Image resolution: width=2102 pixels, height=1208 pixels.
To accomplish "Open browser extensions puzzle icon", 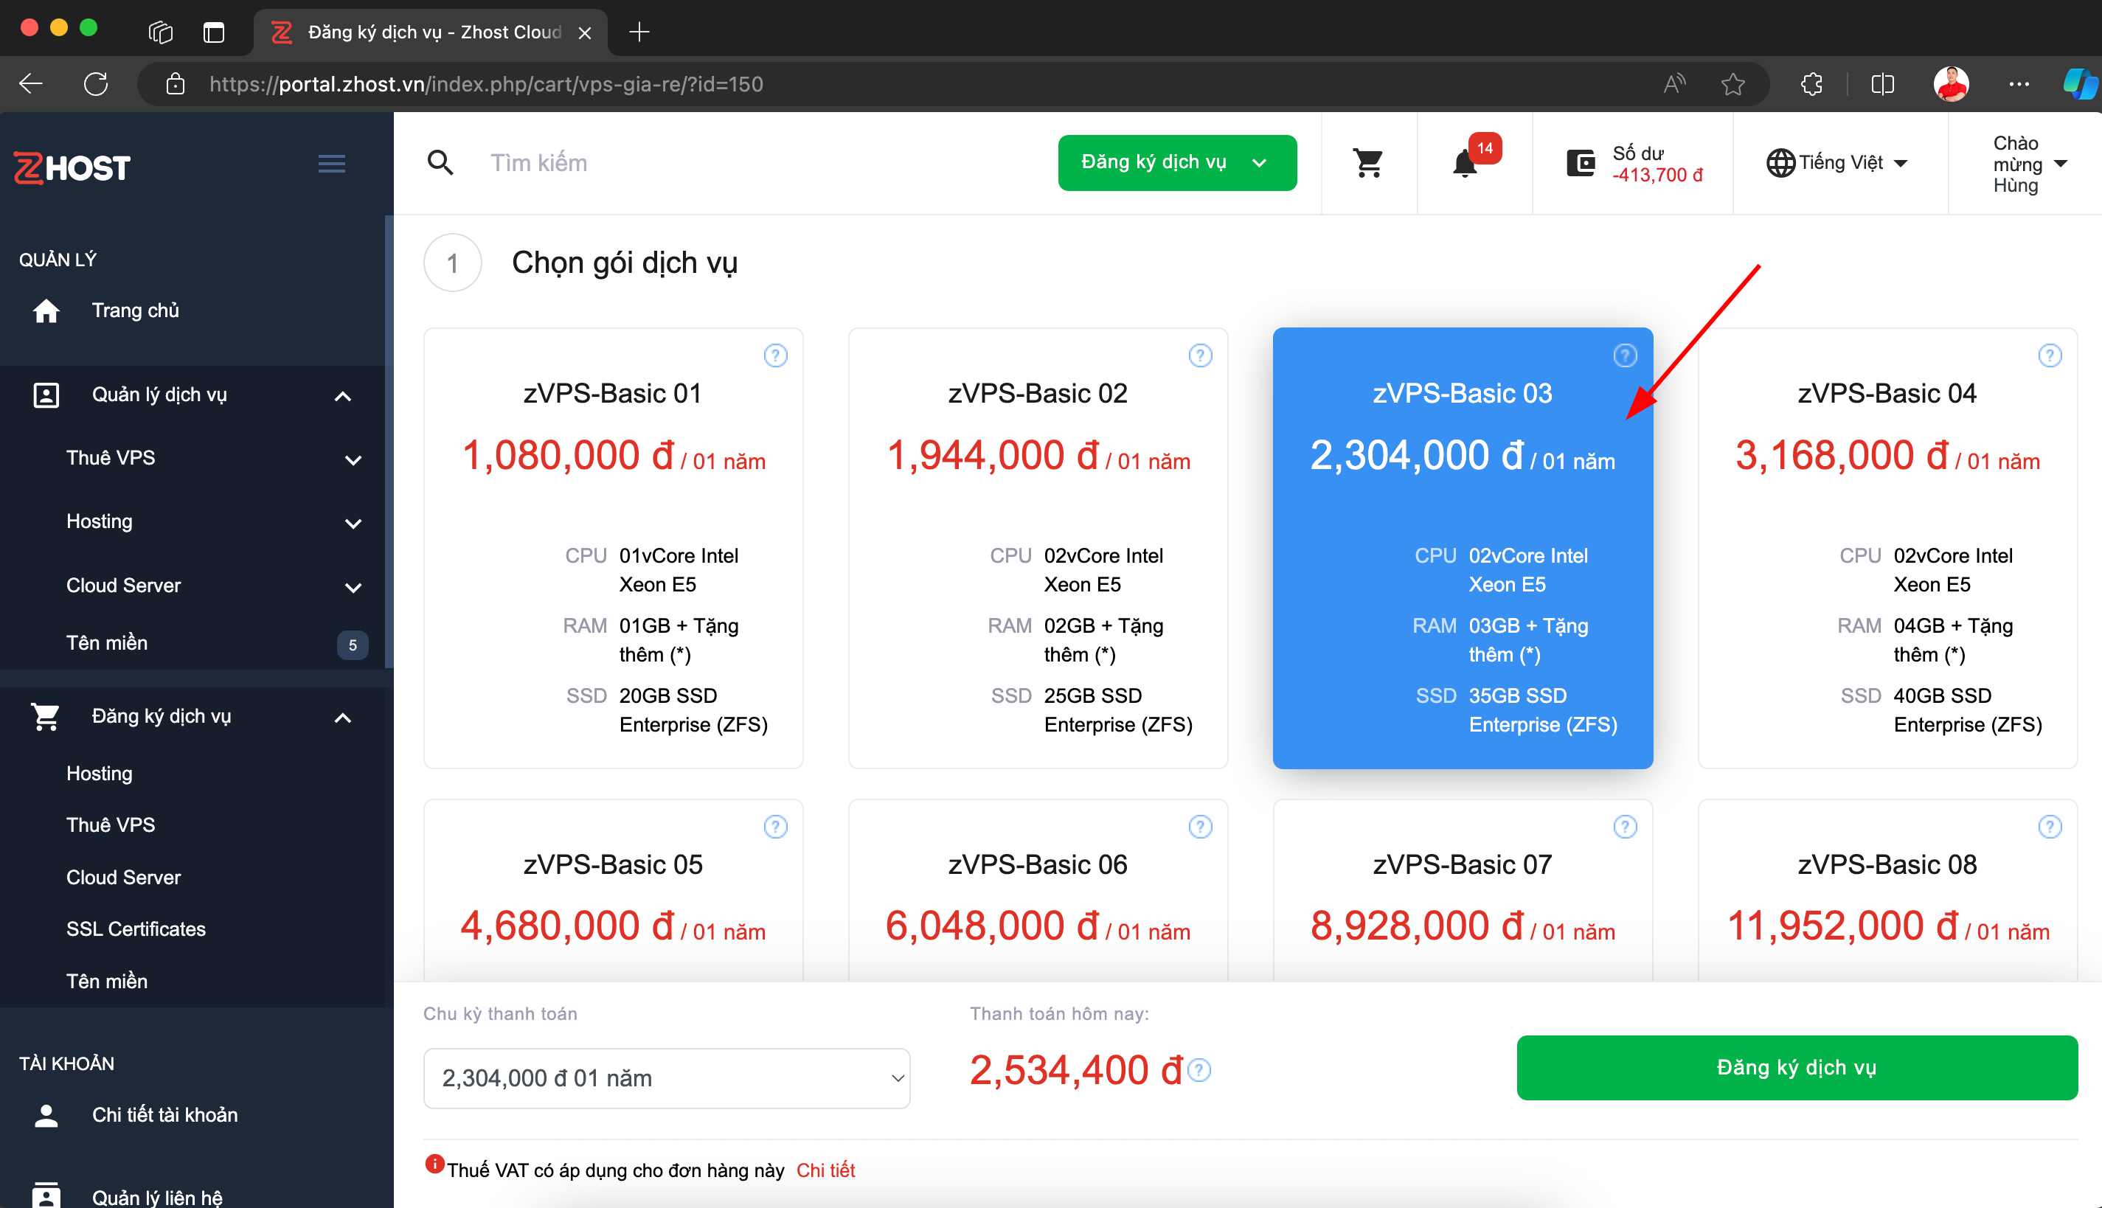I will [x=1811, y=84].
